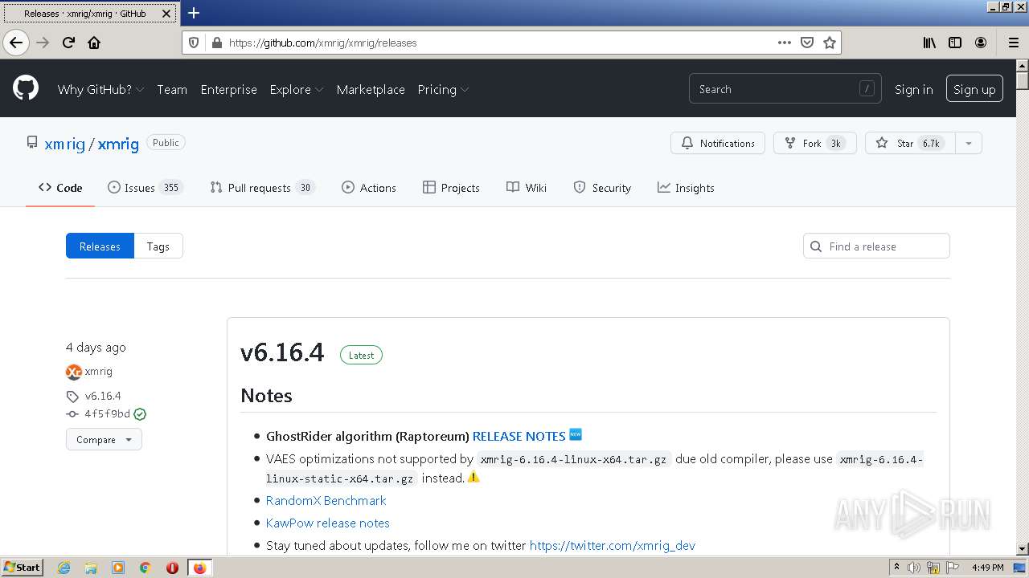Click the v6.16.4 tag link
Viewport: 1029px width, 578px height.
click(x=103, y=396)
